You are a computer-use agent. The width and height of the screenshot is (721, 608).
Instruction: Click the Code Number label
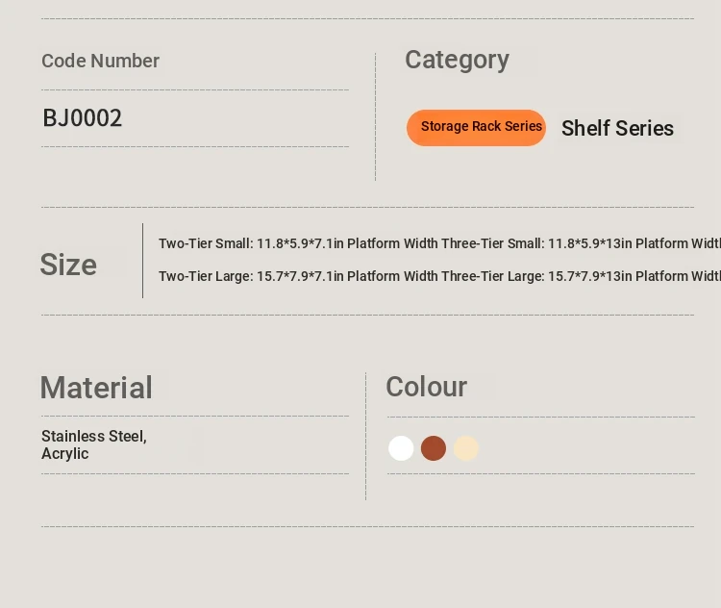click(x=100, y=61)
